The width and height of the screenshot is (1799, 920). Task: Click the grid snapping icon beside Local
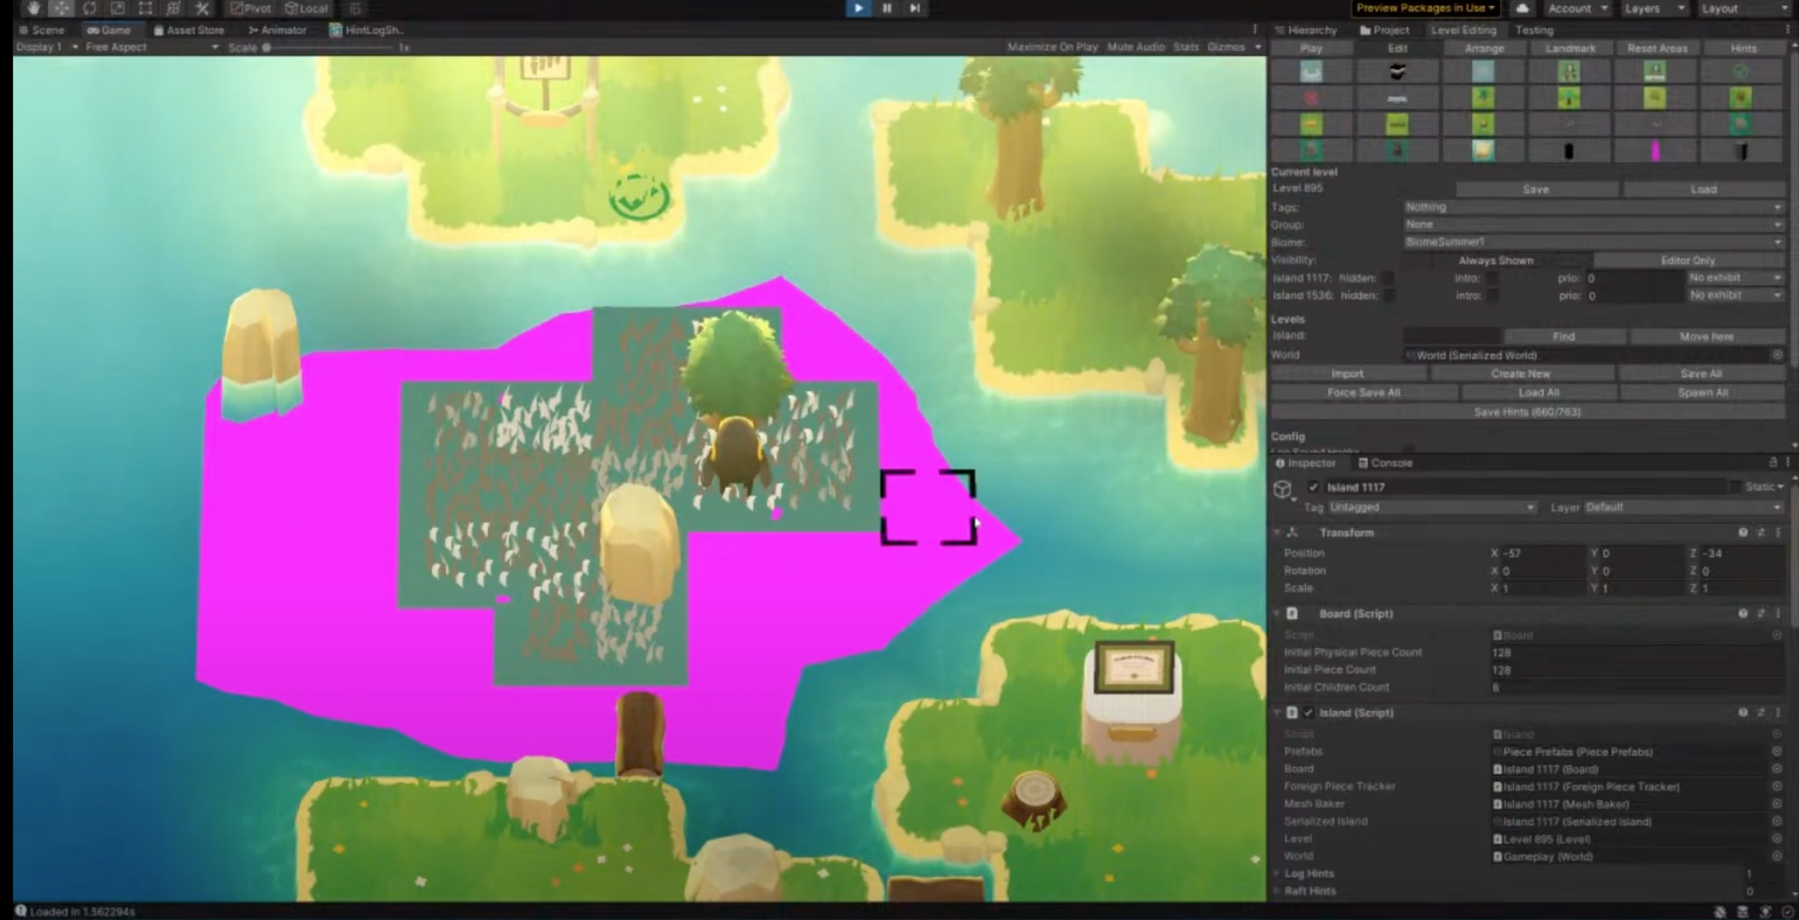pos(355,8)
